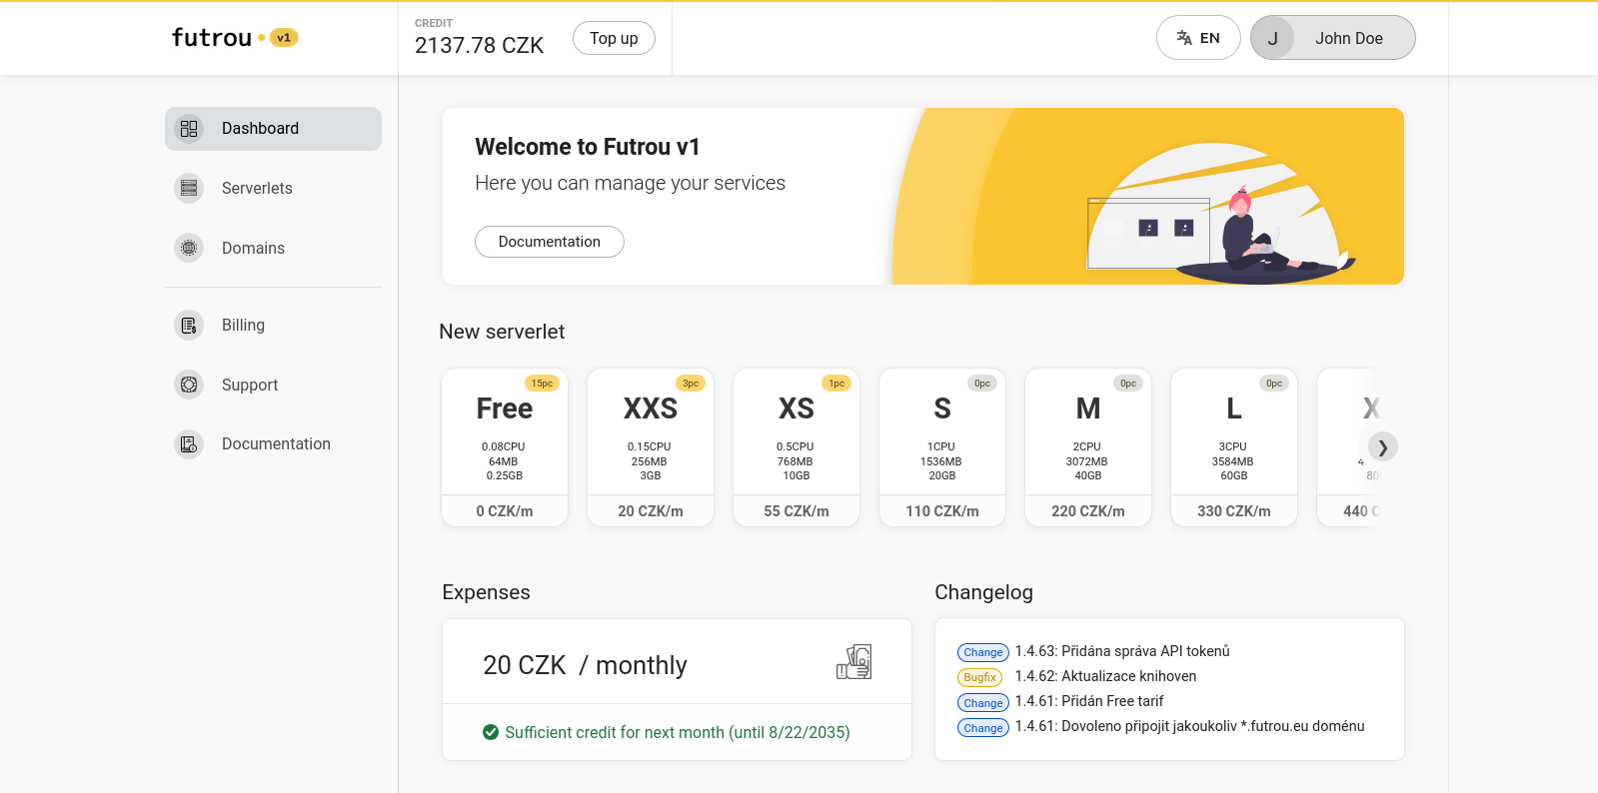This screenshot has width=1598, height=793.
Task: Choose the S serverlet plan card
Action: [x=942, y=447]
